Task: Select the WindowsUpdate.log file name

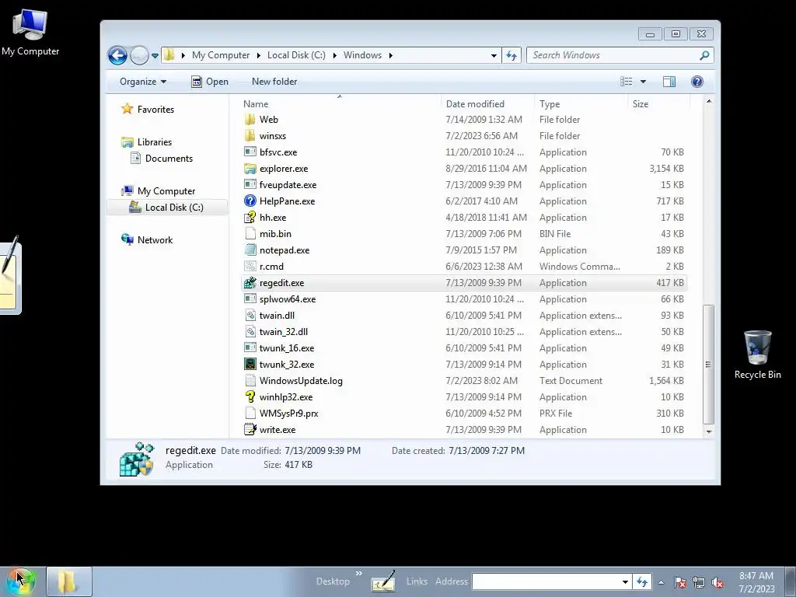Action: point(301,381)
